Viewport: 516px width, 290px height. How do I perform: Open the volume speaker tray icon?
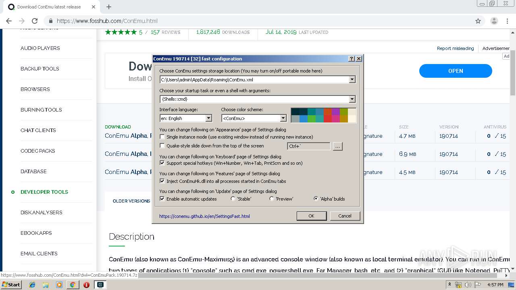tap(468, 285)
